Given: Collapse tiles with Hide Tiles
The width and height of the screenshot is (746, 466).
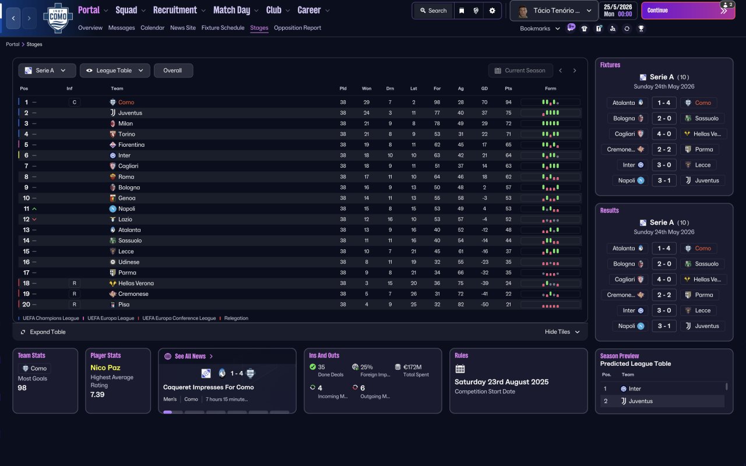Looking at the screenshot, I should pos(562,332).
